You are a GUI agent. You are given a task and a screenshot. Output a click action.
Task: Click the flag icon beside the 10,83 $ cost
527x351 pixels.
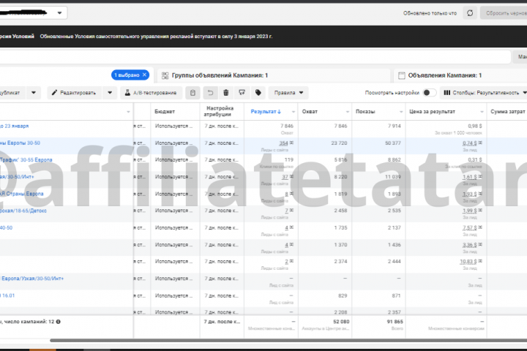480,261
